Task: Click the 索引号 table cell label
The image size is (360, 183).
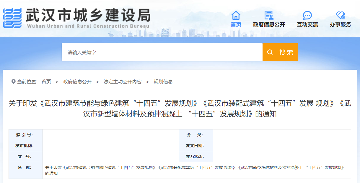Action: click(25, 135)
